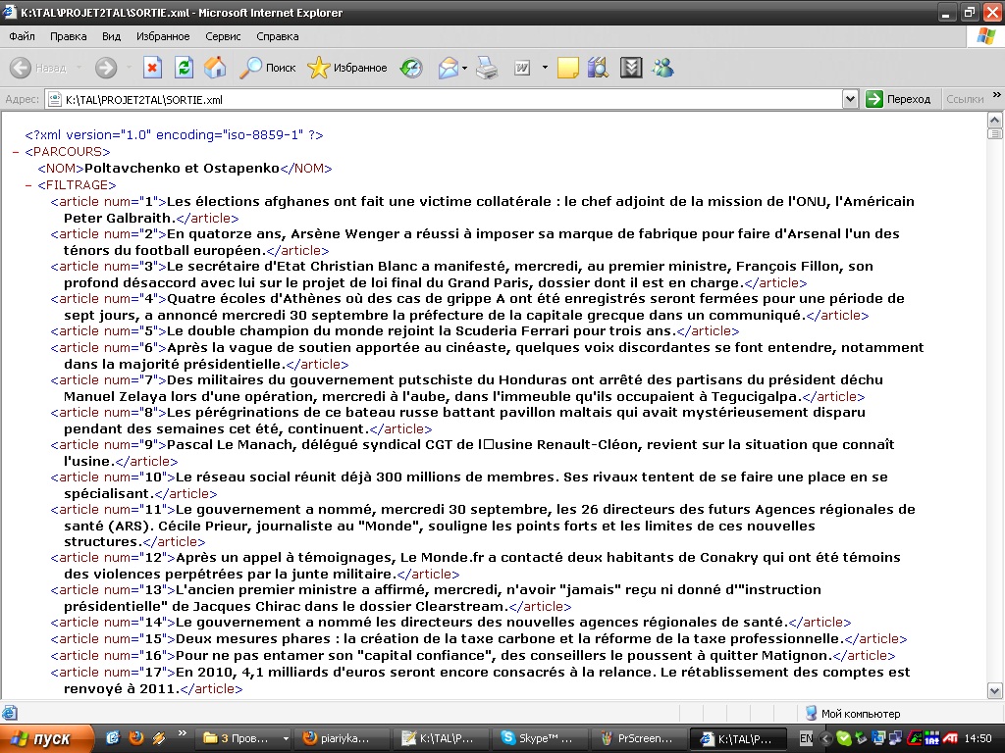Click the Windows logo throbber icon
The height and width of the screenshot is (753, 1005).
pyautogui.click(x=985, y=36)
